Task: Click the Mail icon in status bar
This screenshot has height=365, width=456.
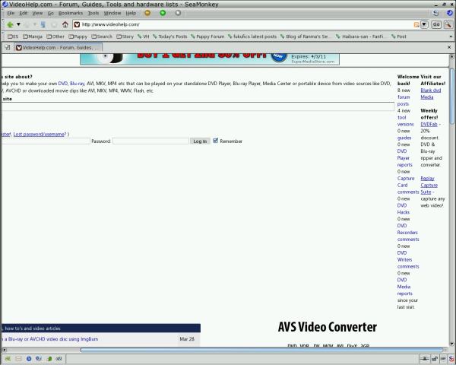Action: (x=18, y=359)
